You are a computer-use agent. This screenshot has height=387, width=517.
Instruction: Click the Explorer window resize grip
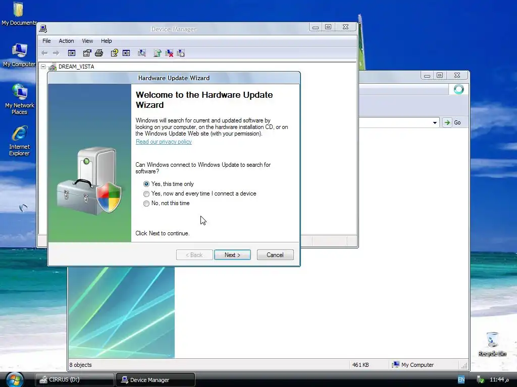tap(464, 366)
